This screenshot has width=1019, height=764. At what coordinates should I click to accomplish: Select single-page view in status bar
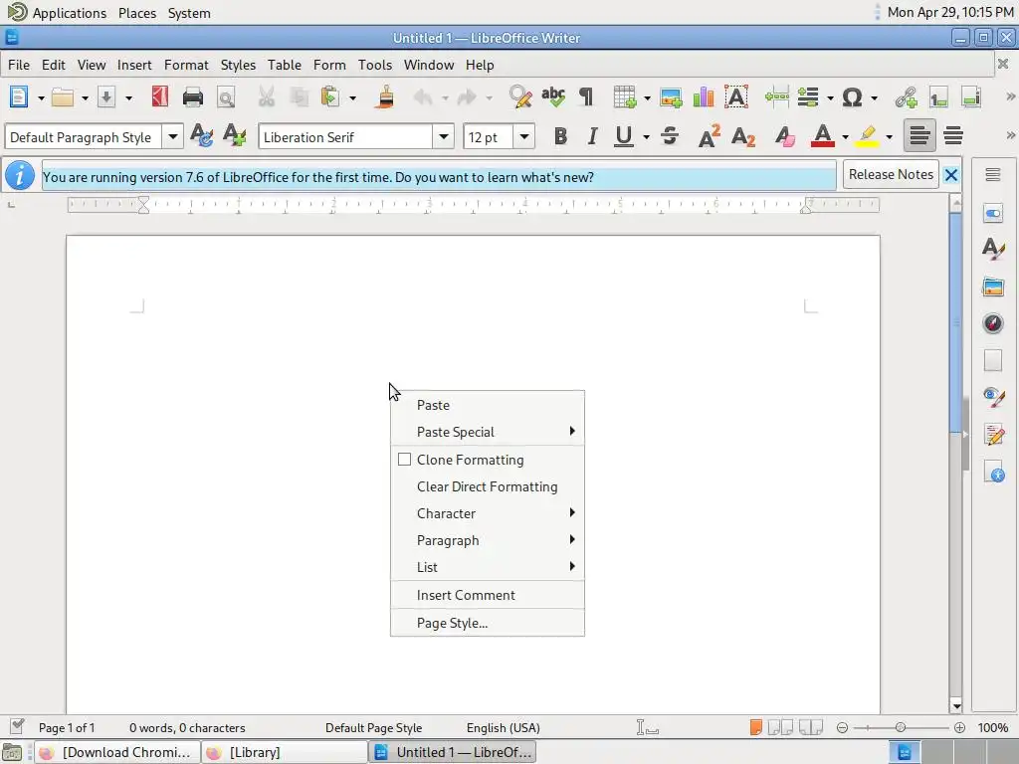756,727
